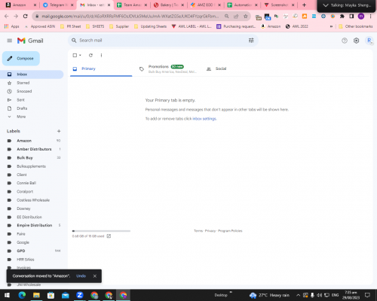This screenshot has height=301, width=377.
Task: Open the Google account avatar
Action: (x=369, y=41)
